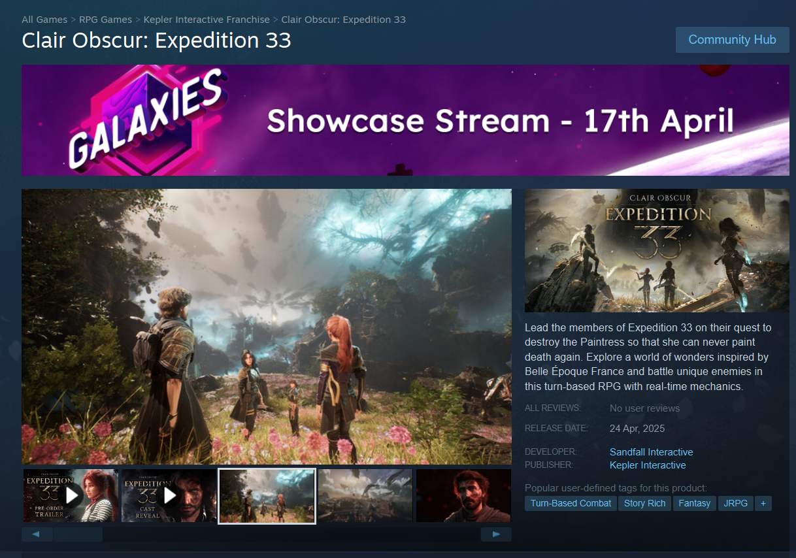This screenshot has width=796, height=558.
Task: Select the bearded man close-up thumbnail
Action: coord(463,496)
